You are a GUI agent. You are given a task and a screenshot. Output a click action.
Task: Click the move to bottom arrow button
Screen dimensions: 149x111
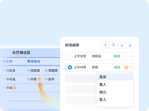pos(130,45)
